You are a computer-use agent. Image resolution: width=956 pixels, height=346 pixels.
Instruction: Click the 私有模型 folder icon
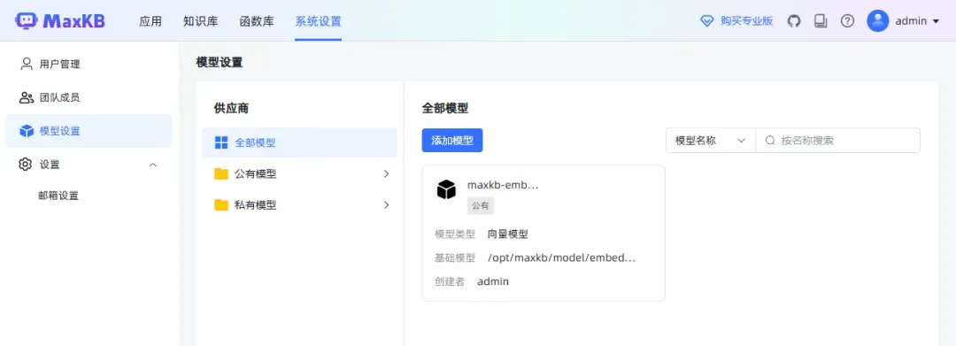[x=221, y=205]
